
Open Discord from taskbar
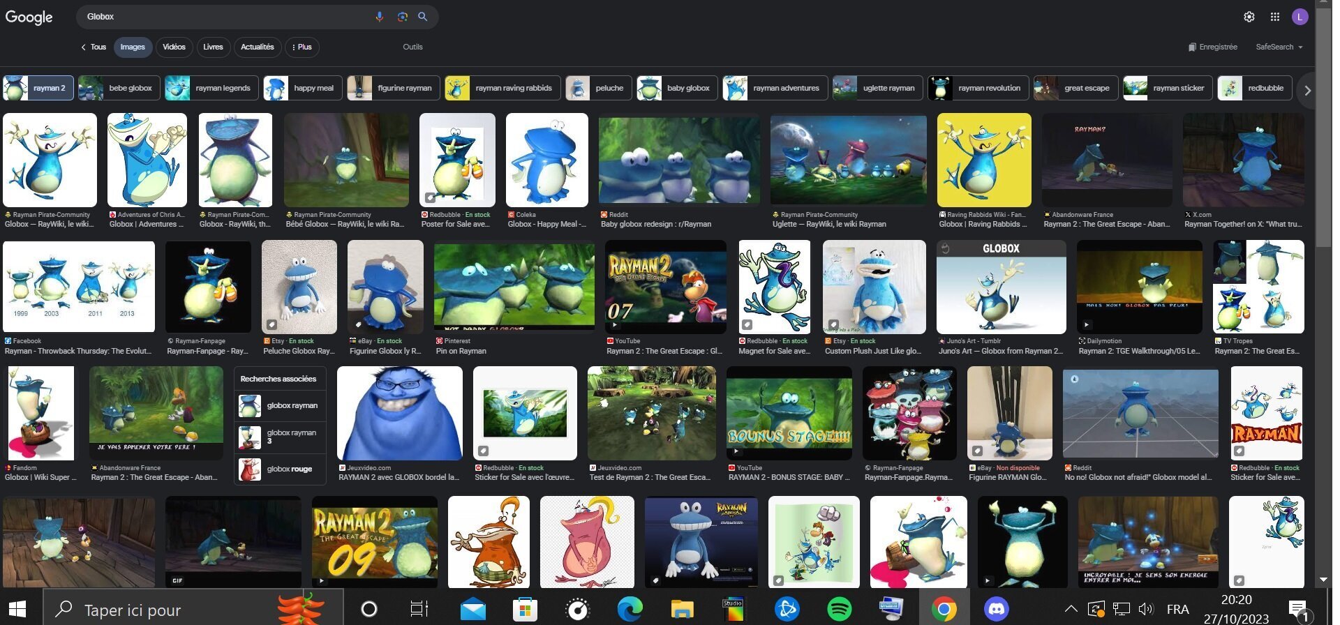point(996,609)
